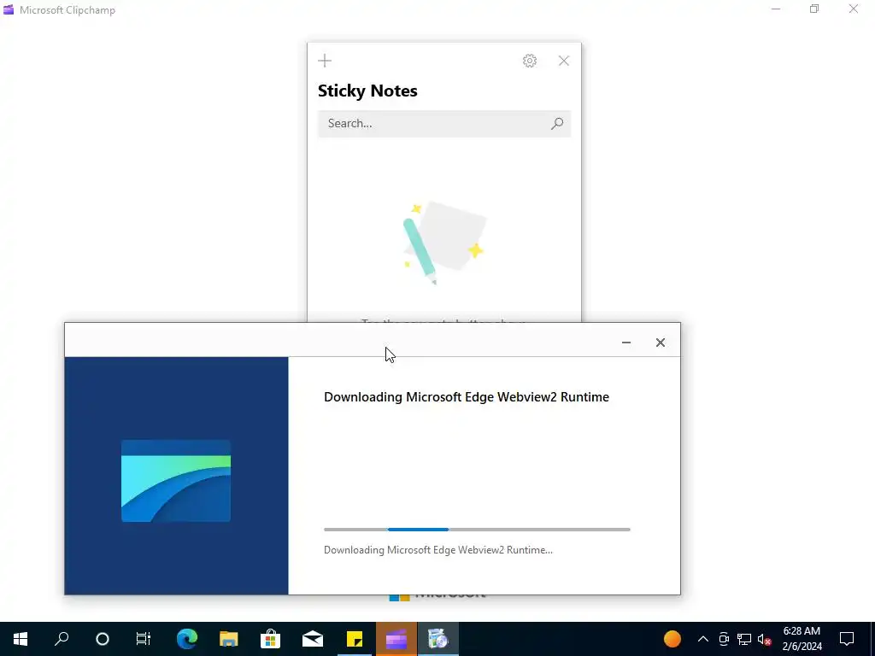Click the bold 'Downloading Microsoft Edge Webview2 Runtime' heading
This screenshot has height=656, width=875.
point(467,397)
